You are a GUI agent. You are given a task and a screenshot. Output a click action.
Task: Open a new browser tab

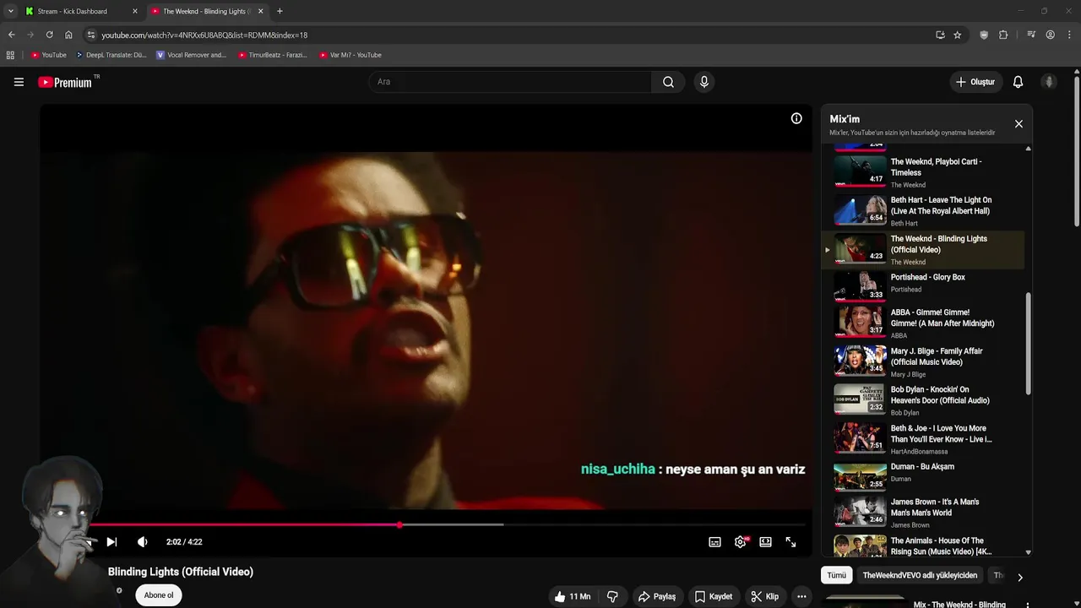tap(280, 11)
